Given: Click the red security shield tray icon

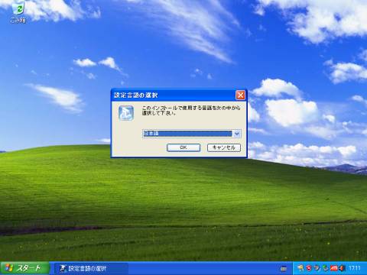Looking at the screenshot, I should click(309, 268).
